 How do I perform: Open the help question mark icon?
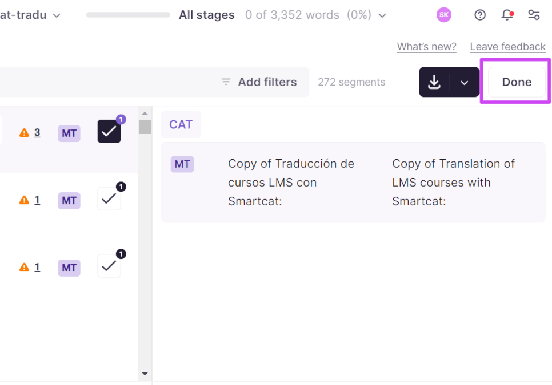480,15
